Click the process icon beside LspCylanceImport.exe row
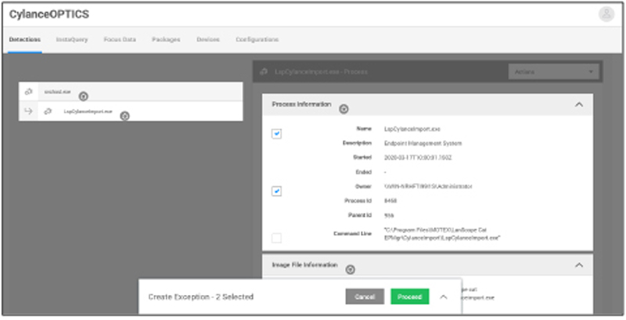Image resolution: width=626 pixels, height=320 pixels. (x=48, y=111)
